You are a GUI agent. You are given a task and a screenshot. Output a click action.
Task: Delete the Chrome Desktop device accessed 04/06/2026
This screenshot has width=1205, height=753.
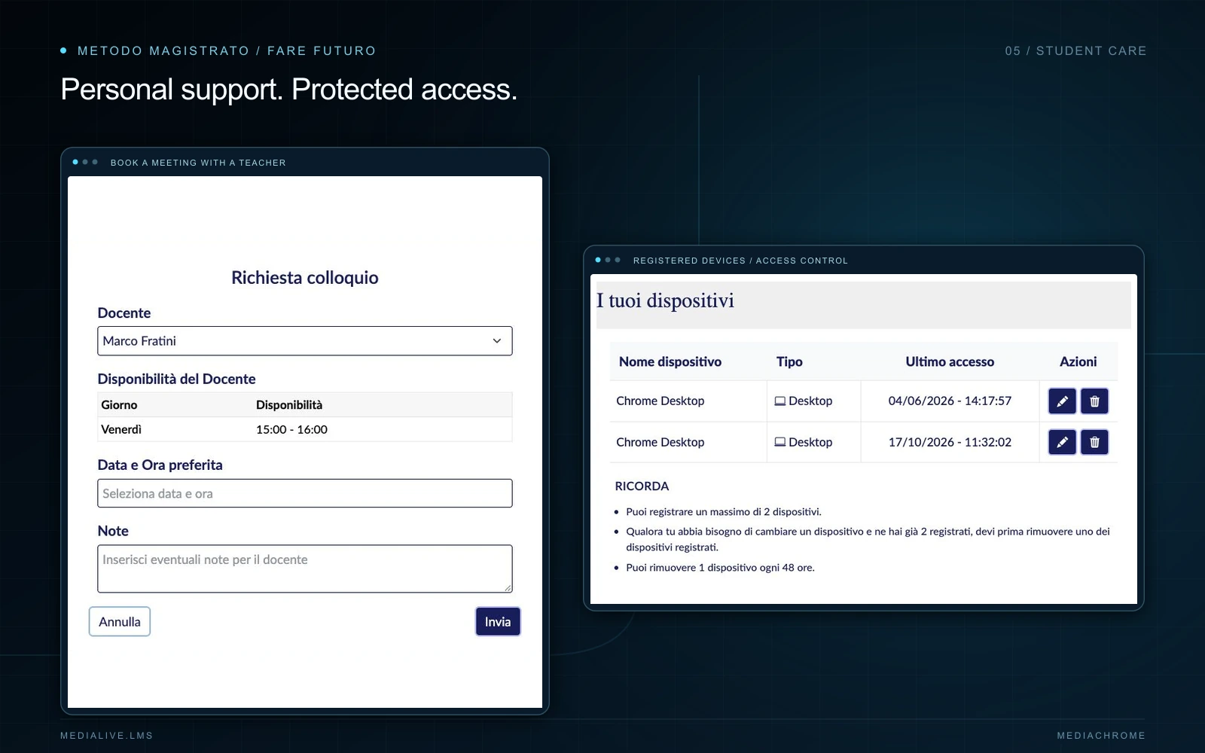[x=1094, y=401]
